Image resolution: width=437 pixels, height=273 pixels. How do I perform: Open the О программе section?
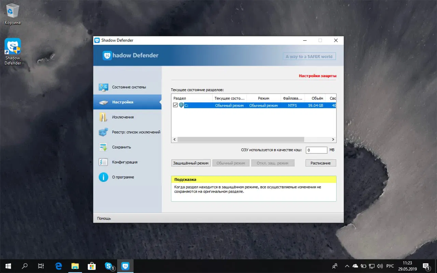[127, 177]
